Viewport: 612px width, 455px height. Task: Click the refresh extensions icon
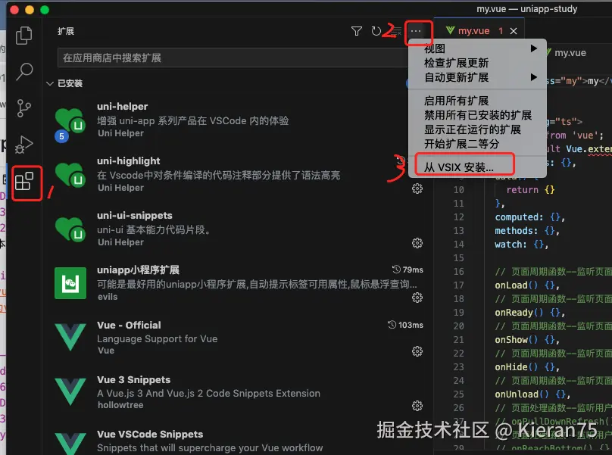pyautogui.click(x=376, y=31)
